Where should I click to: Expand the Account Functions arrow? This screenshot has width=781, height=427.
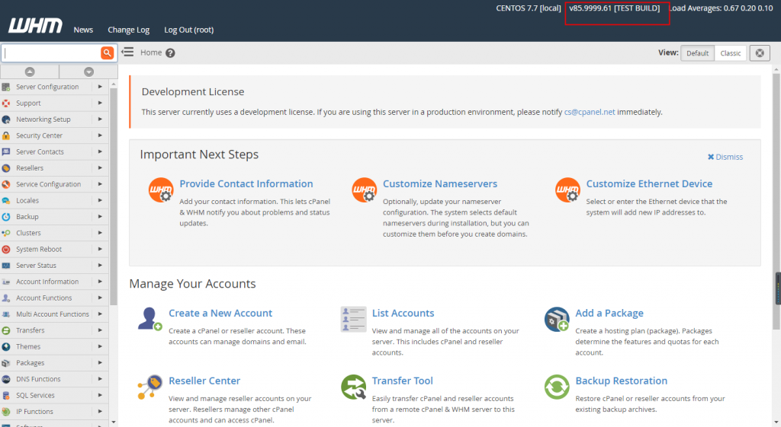pyautogui.click(x=100, y=298)
